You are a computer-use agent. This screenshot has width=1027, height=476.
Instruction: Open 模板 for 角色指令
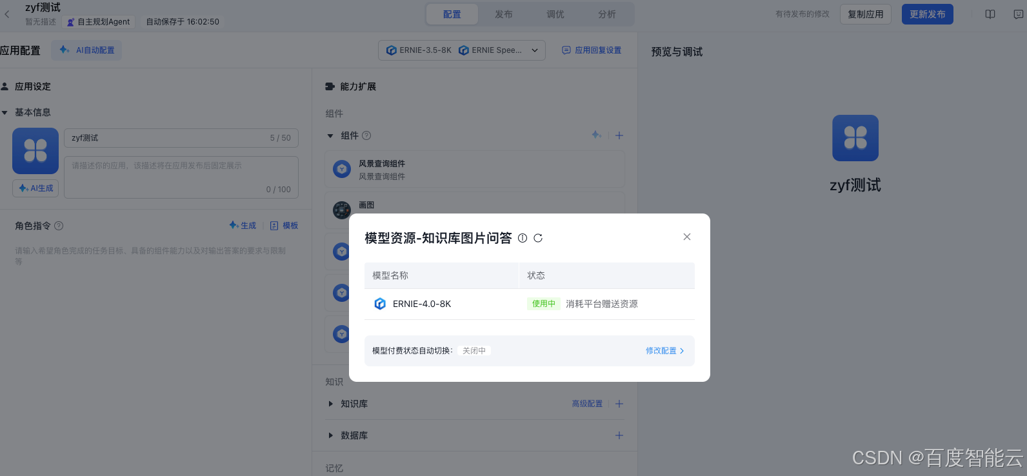pyautogui.click(x=284, y=226)
